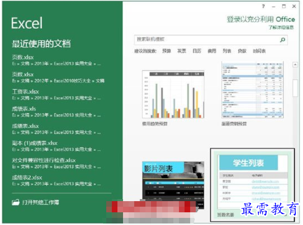Open recent document 工资表.xlsx
The width and height of the screenshot is (303, 225).
click(56, 94)
